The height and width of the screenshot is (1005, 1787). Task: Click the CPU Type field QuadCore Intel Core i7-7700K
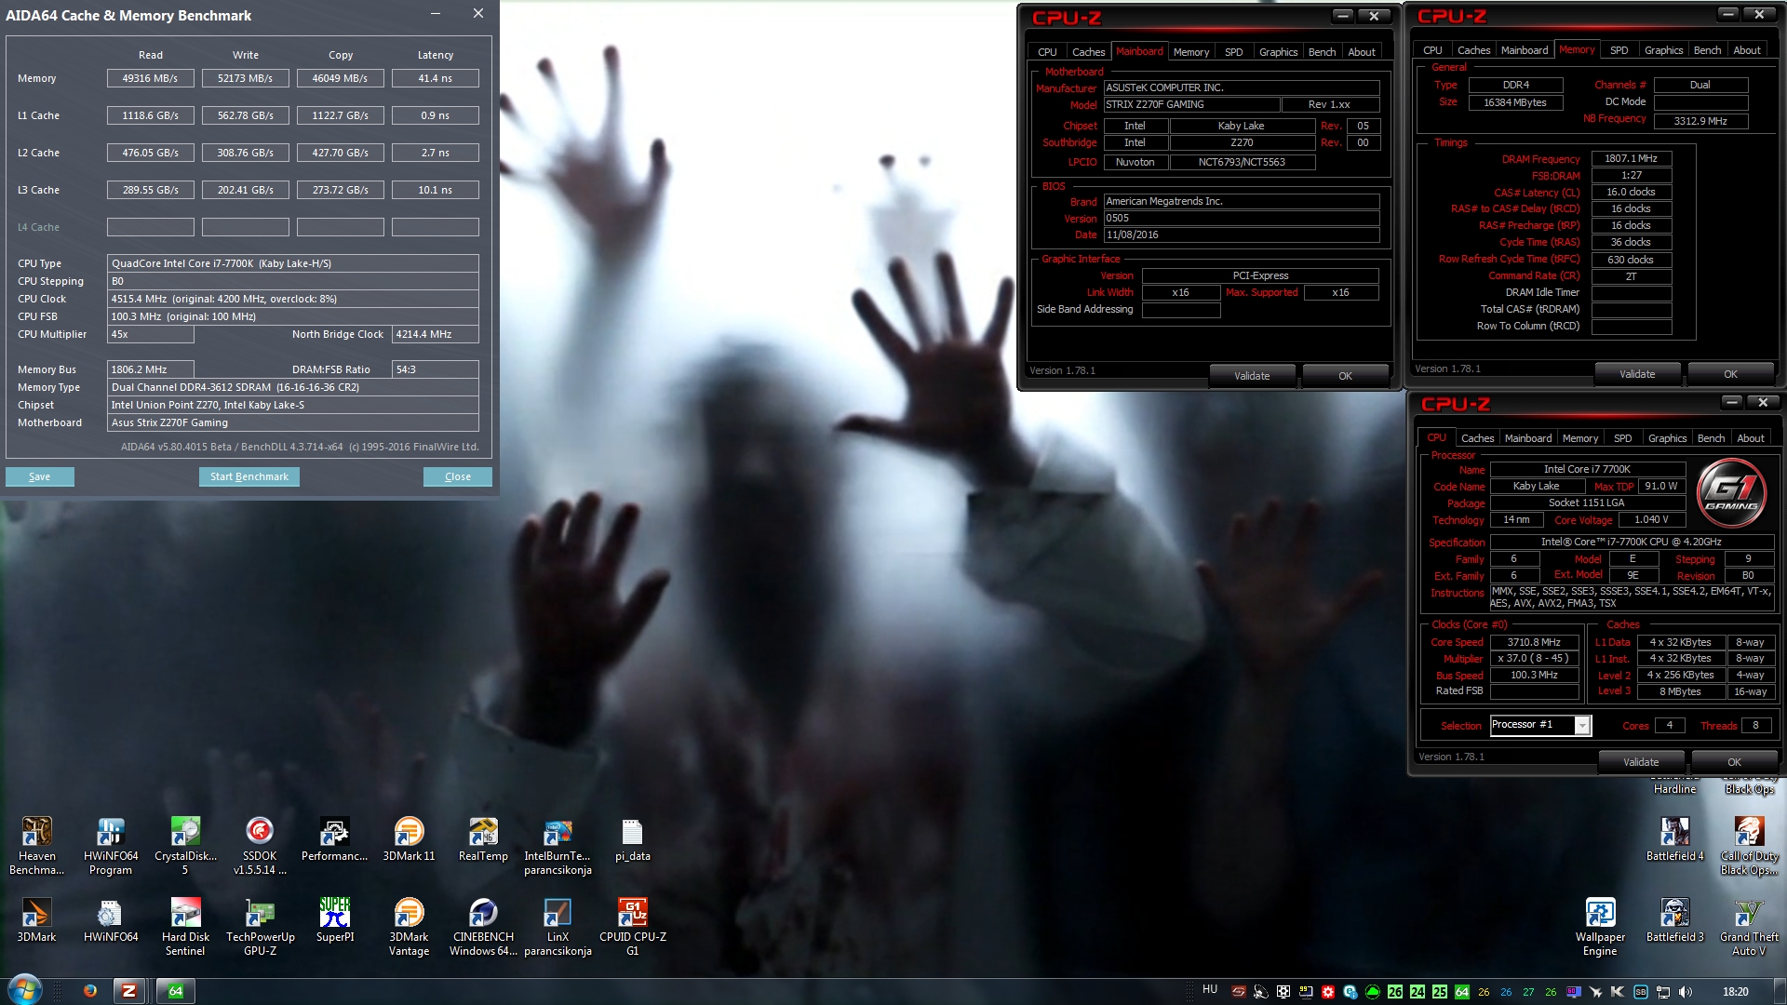[x=293, y=263]
